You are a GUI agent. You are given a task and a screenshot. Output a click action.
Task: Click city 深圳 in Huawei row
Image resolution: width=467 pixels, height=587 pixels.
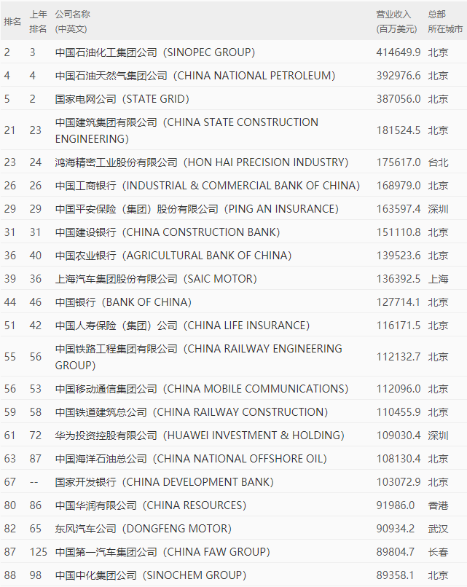[x=438, y=435]
